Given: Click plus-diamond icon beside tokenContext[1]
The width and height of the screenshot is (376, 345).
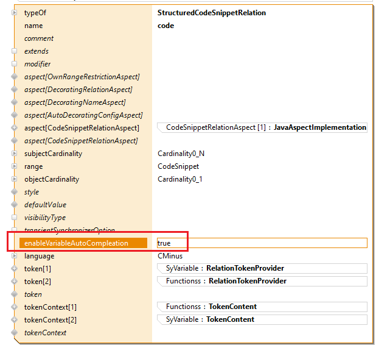Looking at the screenshot, I should click(15, 307).
